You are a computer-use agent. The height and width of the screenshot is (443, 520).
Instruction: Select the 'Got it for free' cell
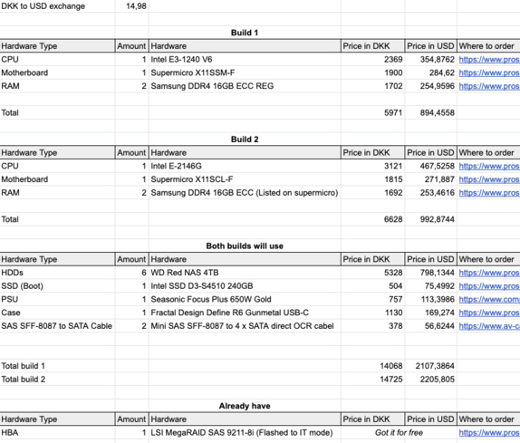click(x=399, y=432)
